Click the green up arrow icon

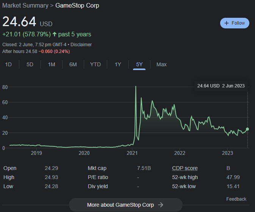[55, 34]
